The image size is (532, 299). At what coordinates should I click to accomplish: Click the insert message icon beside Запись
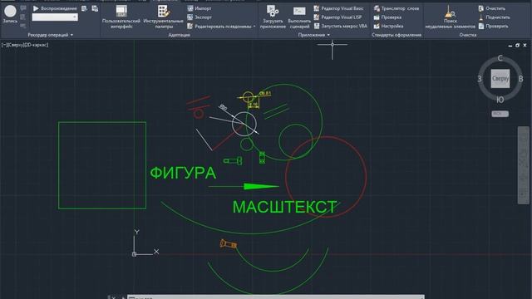pyautogui.click(x=23, y=8)
